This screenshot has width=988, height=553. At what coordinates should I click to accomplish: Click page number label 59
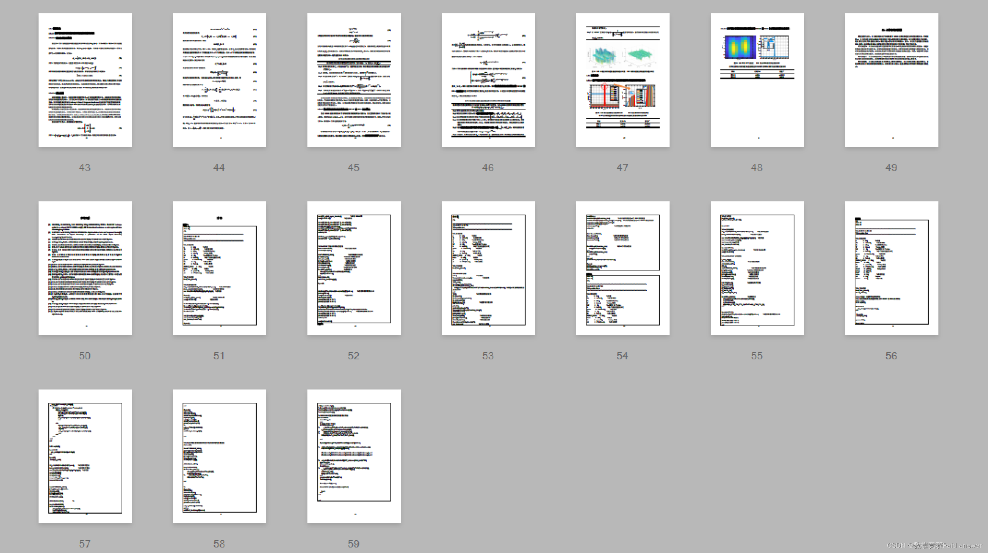pyautogui.click(x=354, y=544)
